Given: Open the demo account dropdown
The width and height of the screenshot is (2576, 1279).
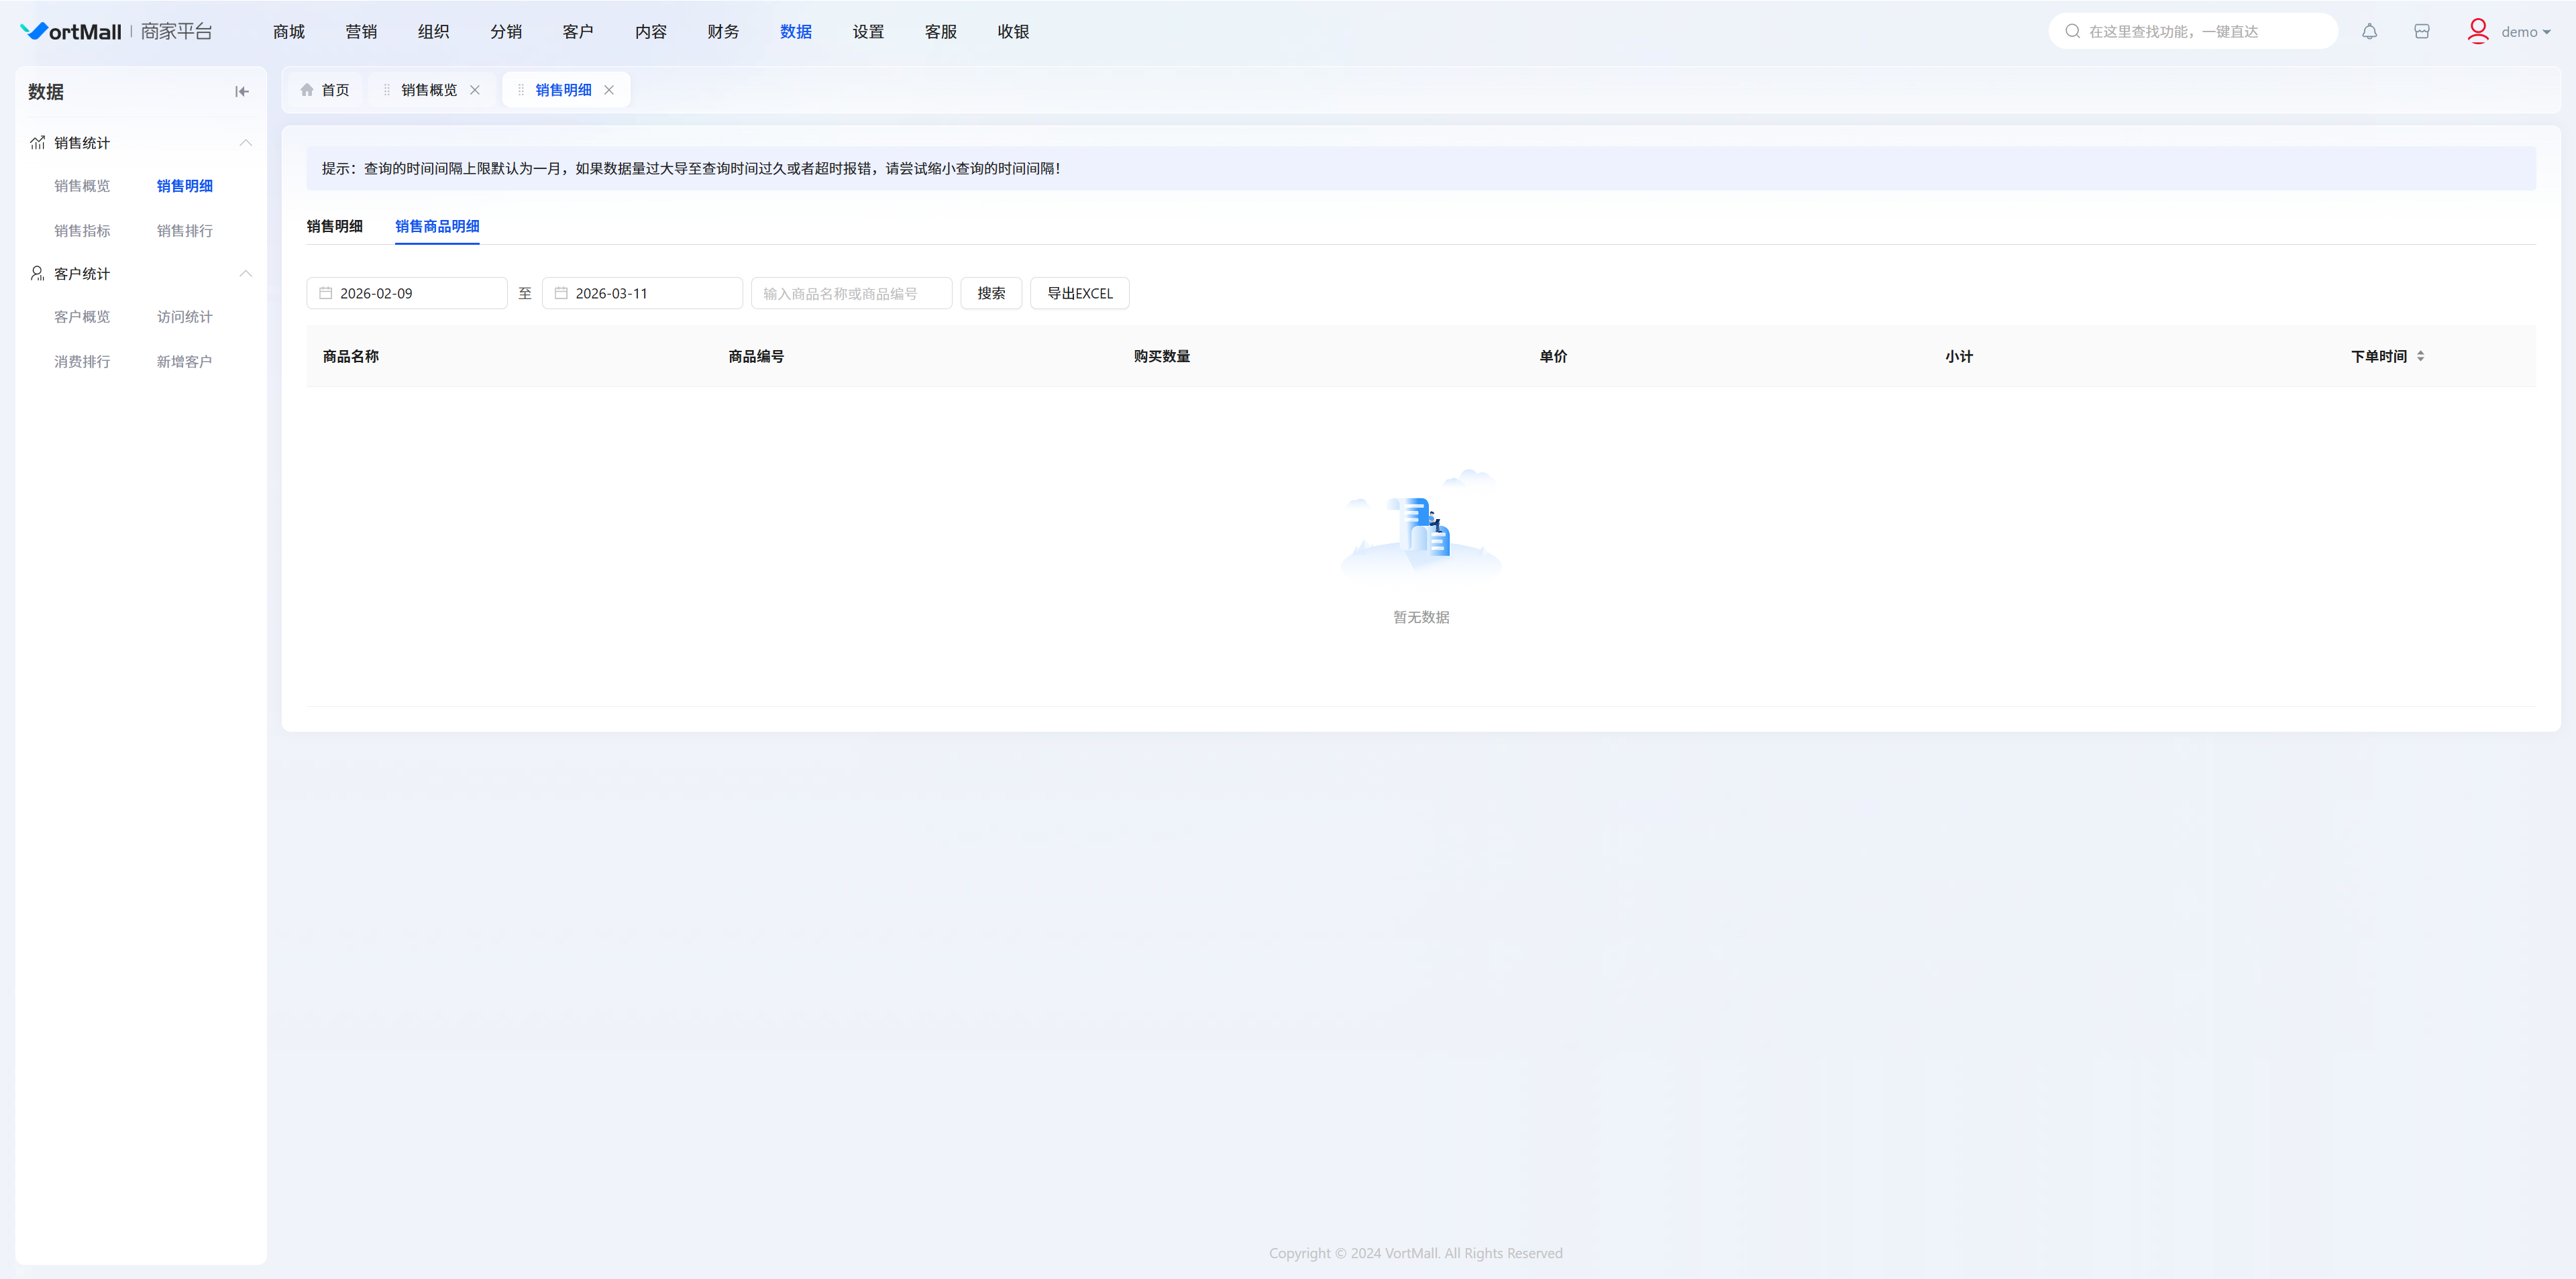Looking at the screenshot, I should tap(2525, 32).
